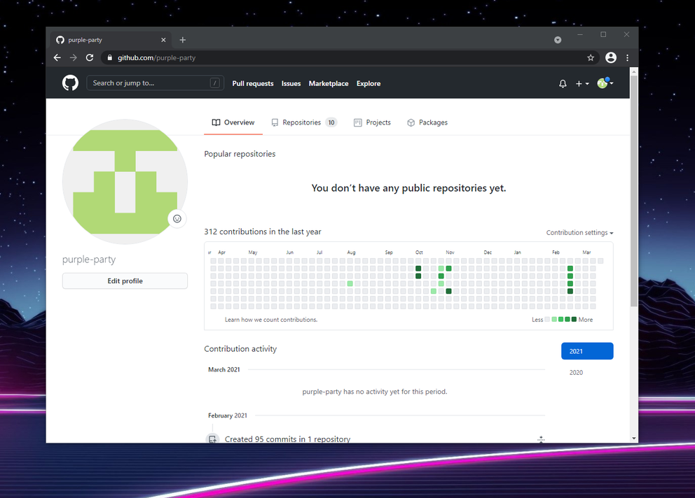
Task: Open Pull requests from the header
Action: [253, 83]
